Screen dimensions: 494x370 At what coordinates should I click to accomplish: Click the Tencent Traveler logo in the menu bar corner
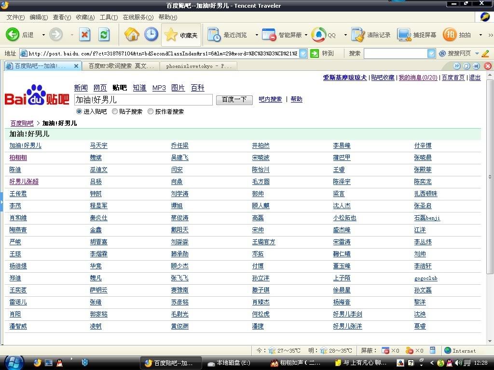tap(485, 17)
